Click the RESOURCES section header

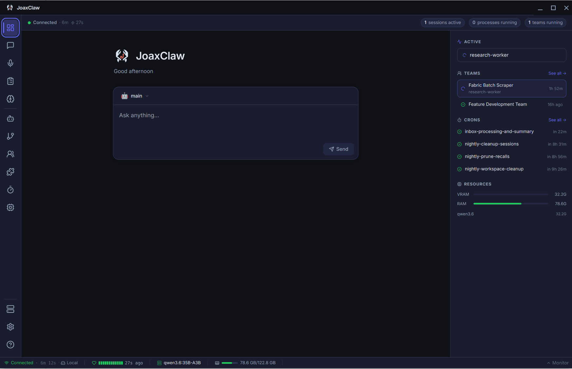pyautogui.click(x=474, y=184)
